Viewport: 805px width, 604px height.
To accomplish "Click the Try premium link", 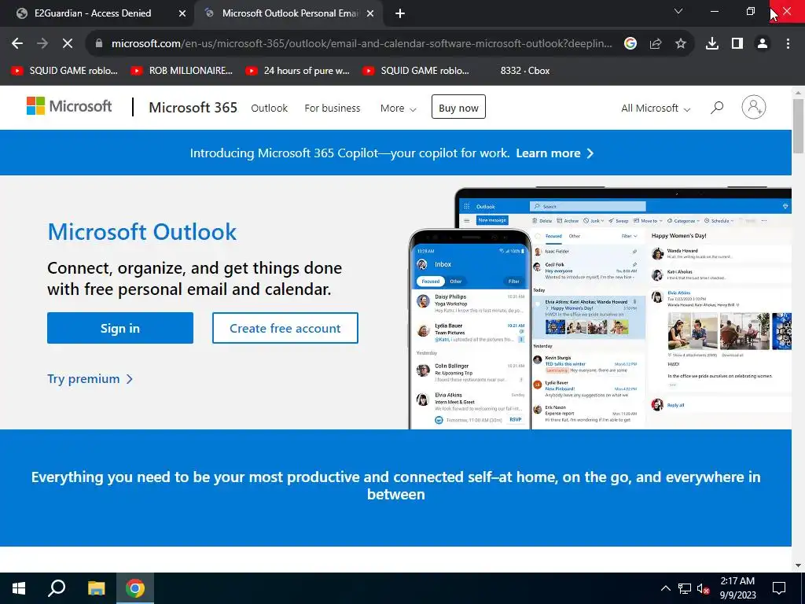I will 90,379.
